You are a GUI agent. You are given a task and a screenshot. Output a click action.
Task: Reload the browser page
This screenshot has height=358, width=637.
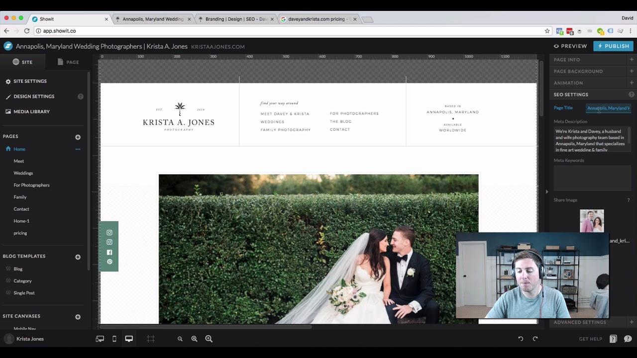click(27, 31)
